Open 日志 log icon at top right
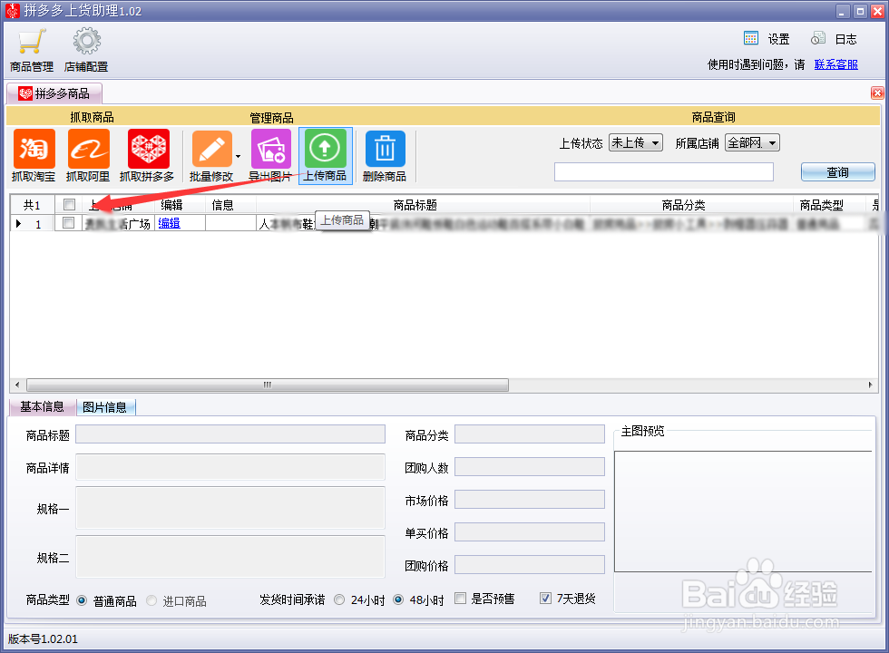Viewport: 889px width, 653px height. tap(817, 38)
